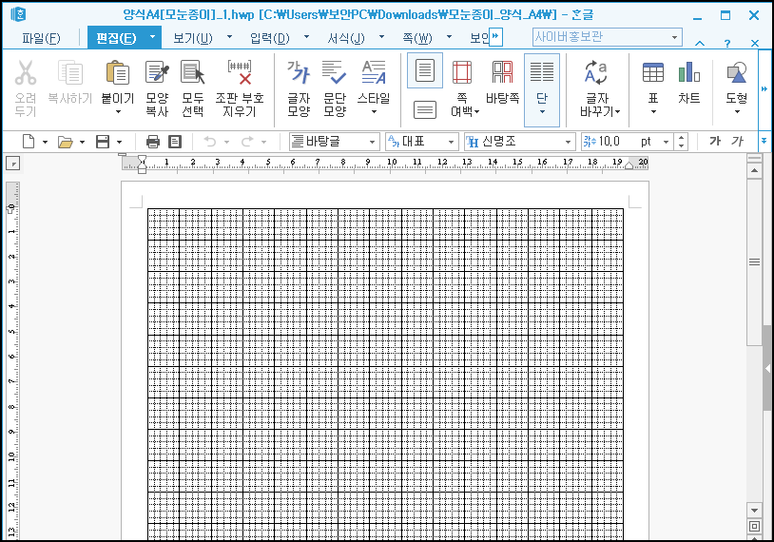Expand the 입력 menu dropdown arrow
The image size is (774, 542).
(x=306, y=36)
